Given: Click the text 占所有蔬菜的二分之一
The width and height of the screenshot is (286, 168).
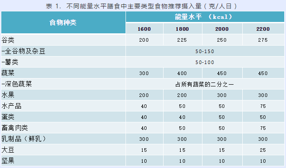Looking at the screenshot, I should tap(205, 84).
